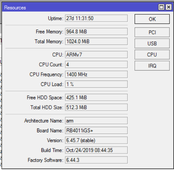174x171 pixels.
Task: Select the Free HDD Space field
Action: pos(96,97)
